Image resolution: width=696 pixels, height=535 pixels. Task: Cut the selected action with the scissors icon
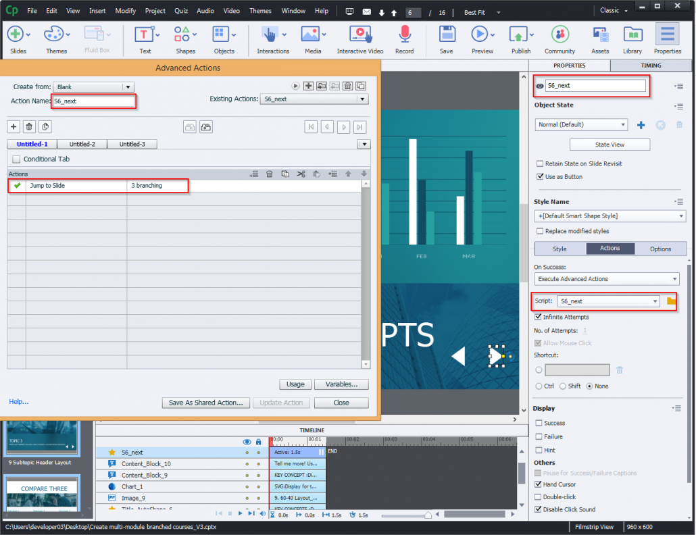pos(301,174)
